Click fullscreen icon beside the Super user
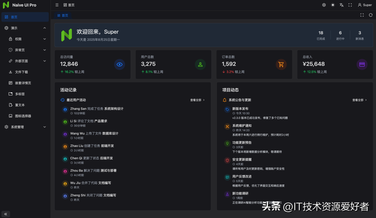This screenshot has height=218, width=376. pos(350,5)
